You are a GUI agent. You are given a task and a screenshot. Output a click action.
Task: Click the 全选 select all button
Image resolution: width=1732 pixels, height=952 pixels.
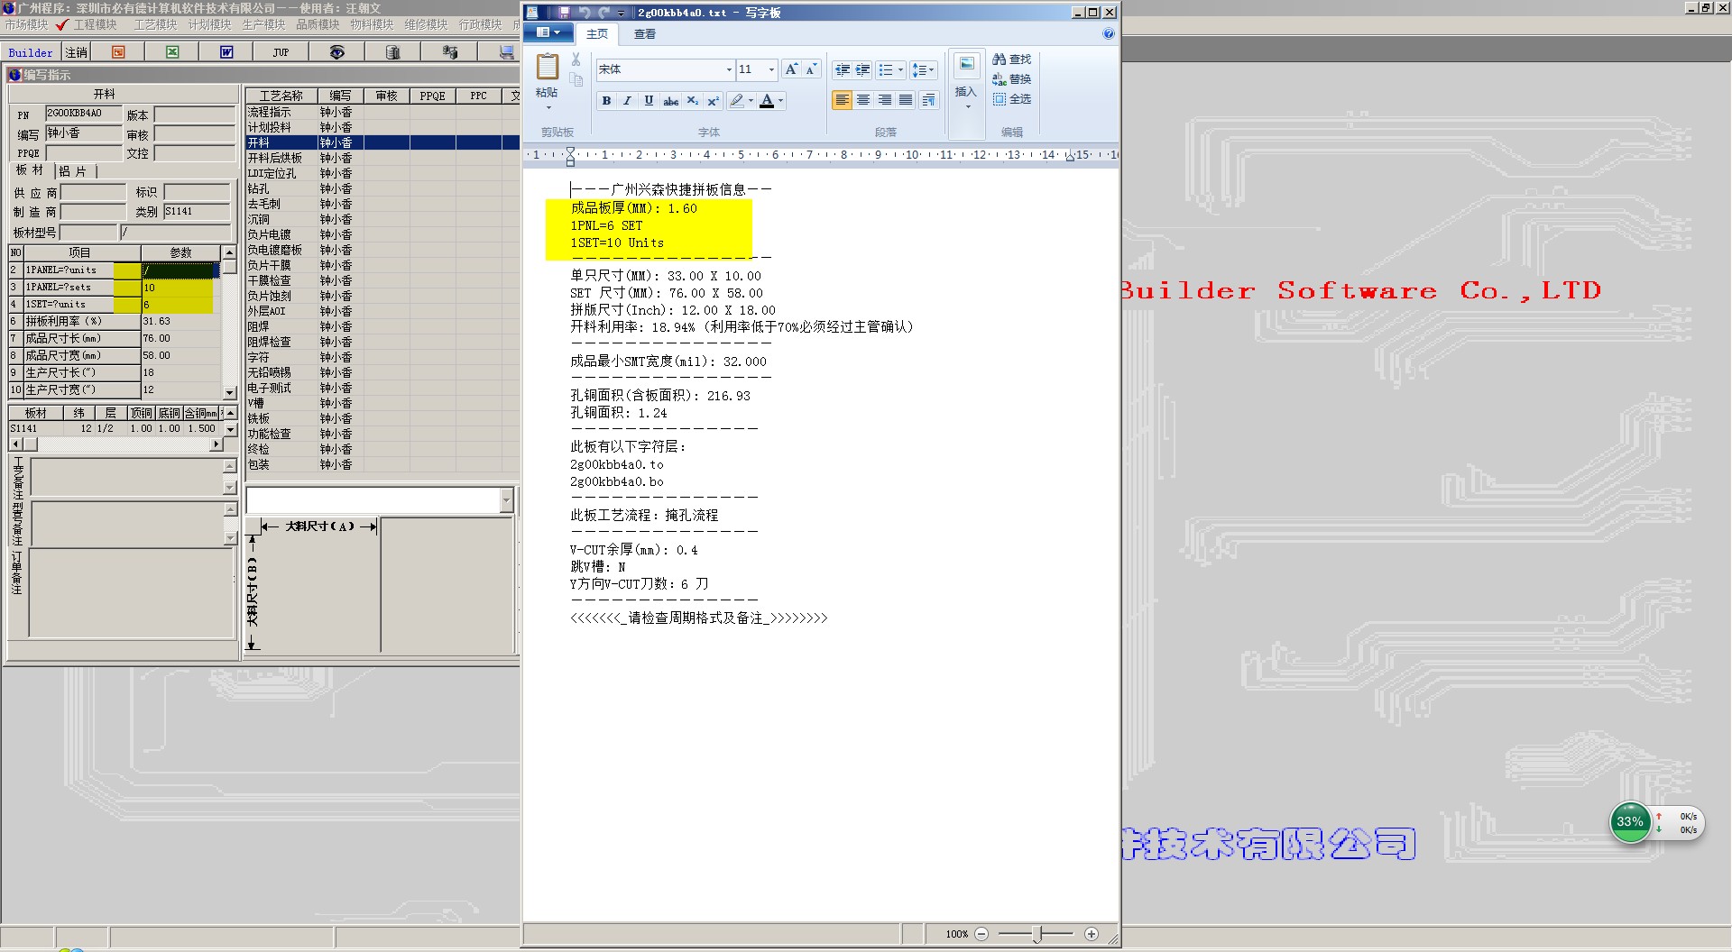[1012, 99]
